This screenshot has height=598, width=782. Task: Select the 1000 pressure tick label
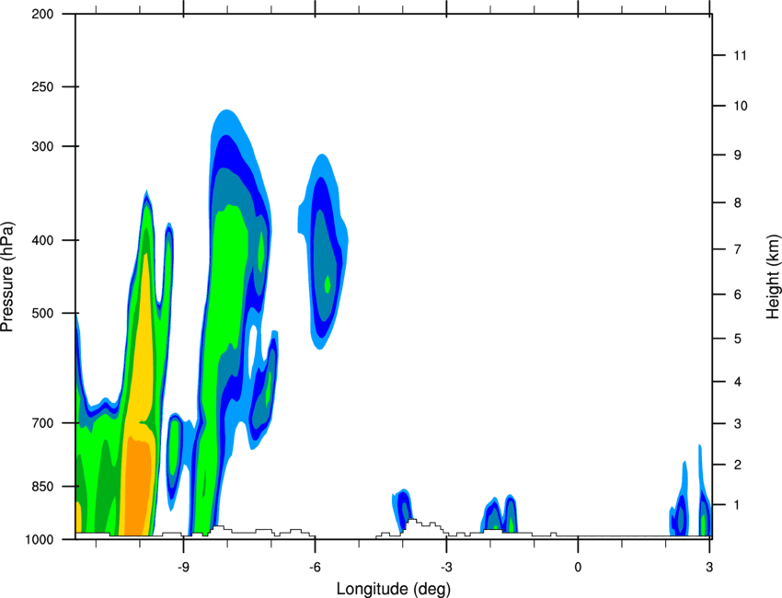coord(39,540)
